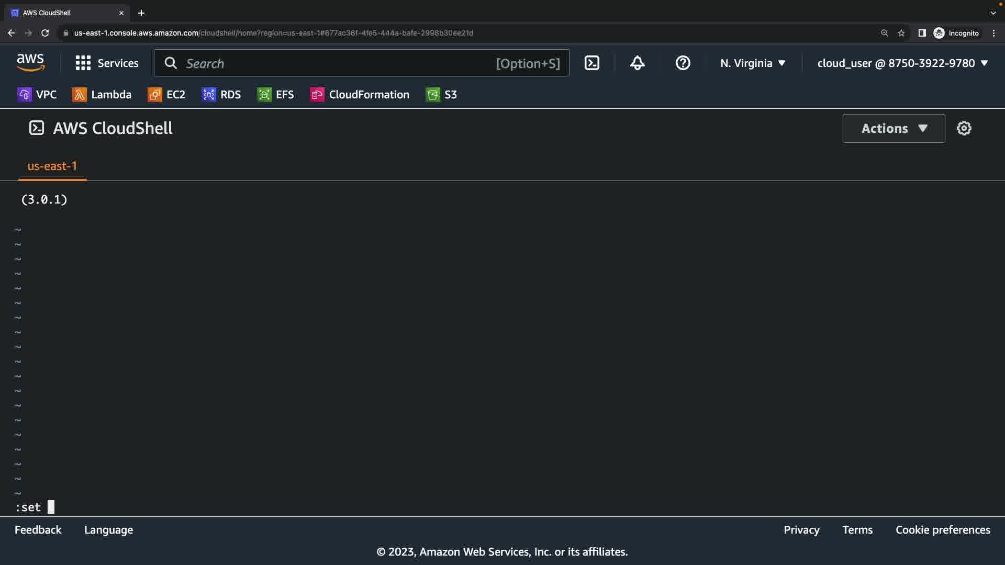
Task: Open the CloudShell settings gear icon
Action: 964,128
